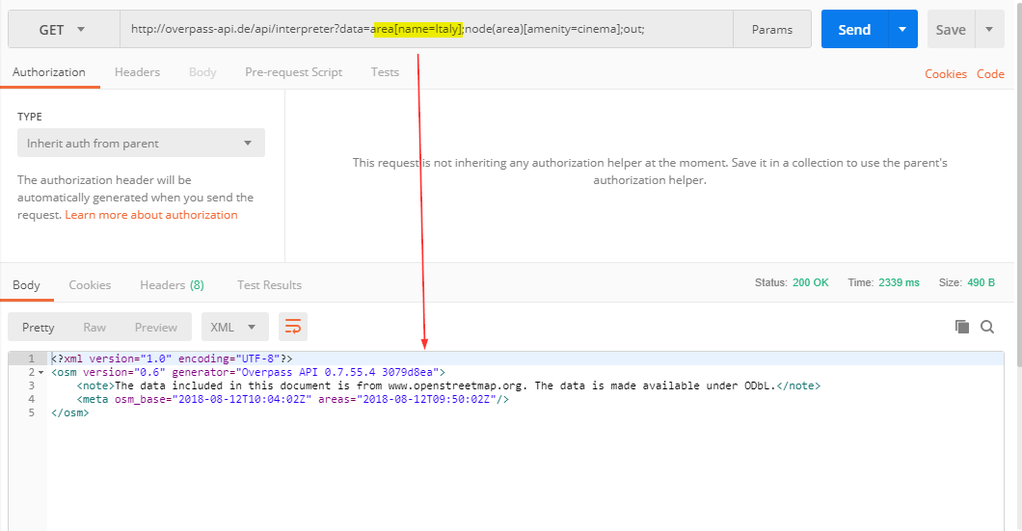This screenshot has width=1022, height=531.
Task: Click the xml declaration on line 1
Action: pos(172,359)
